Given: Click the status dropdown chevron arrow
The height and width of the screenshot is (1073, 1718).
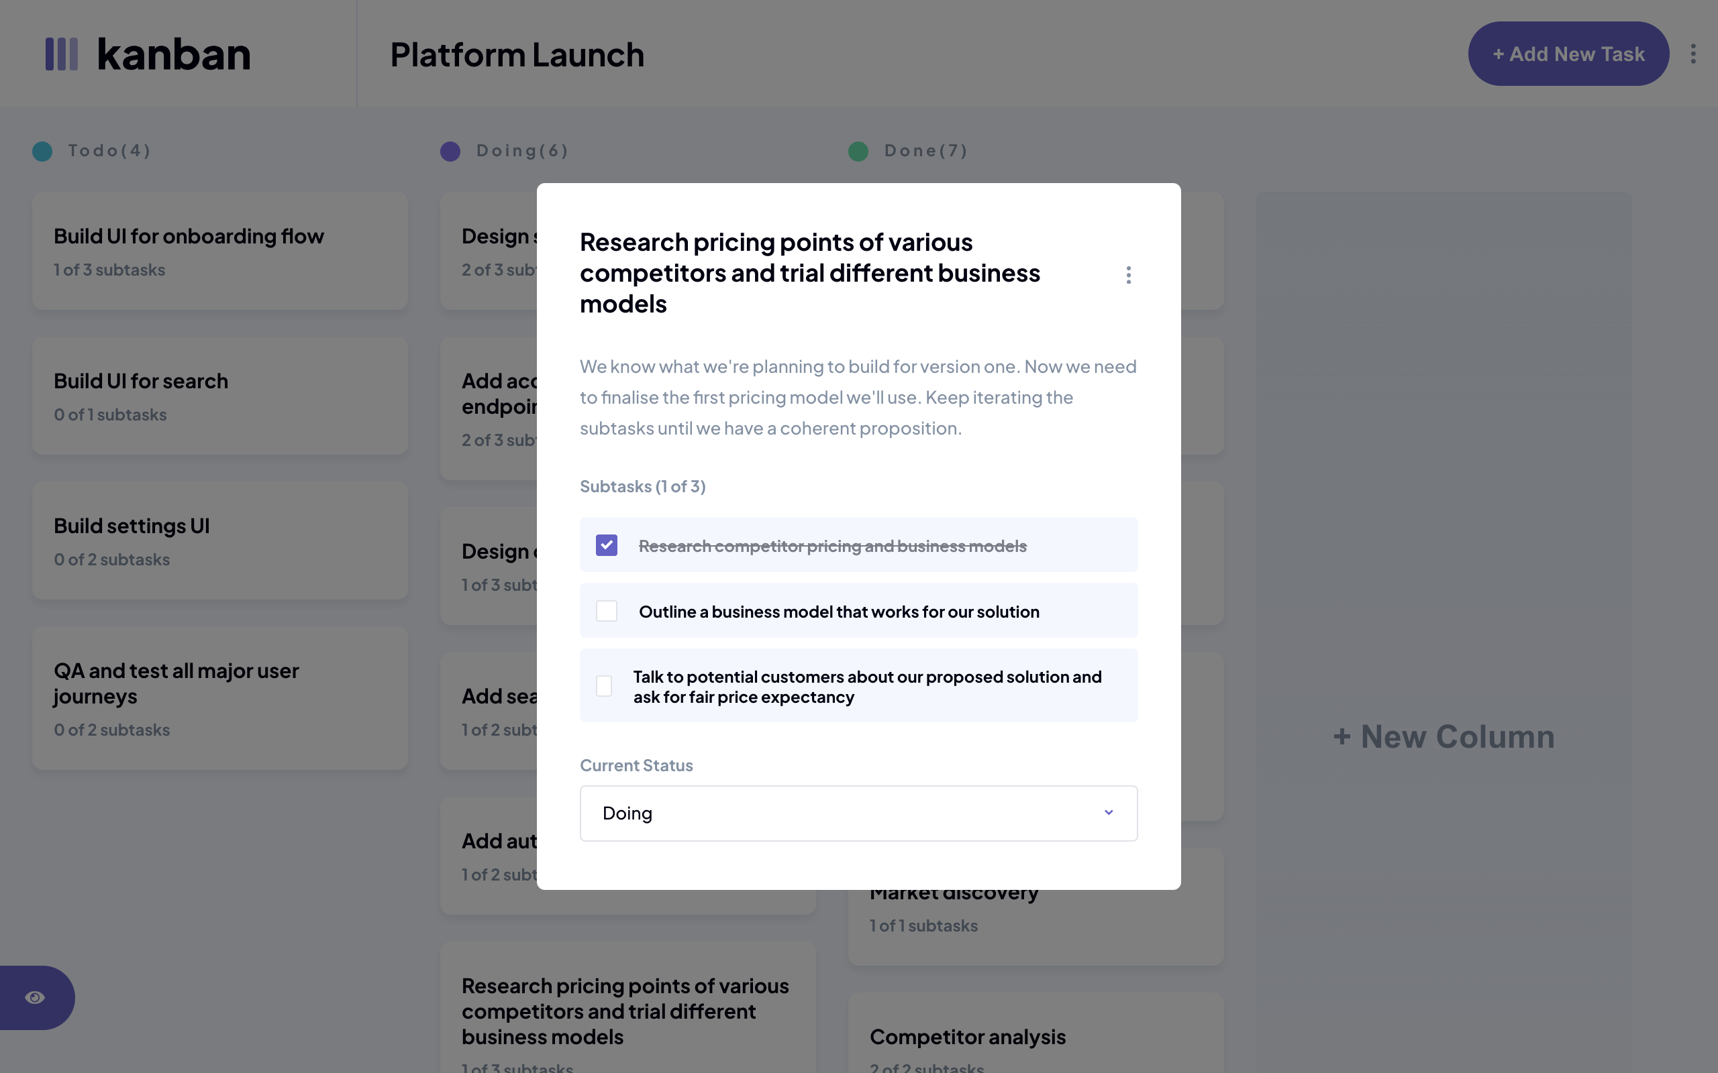Looking at the screenshot, I should pos(1108,813).
